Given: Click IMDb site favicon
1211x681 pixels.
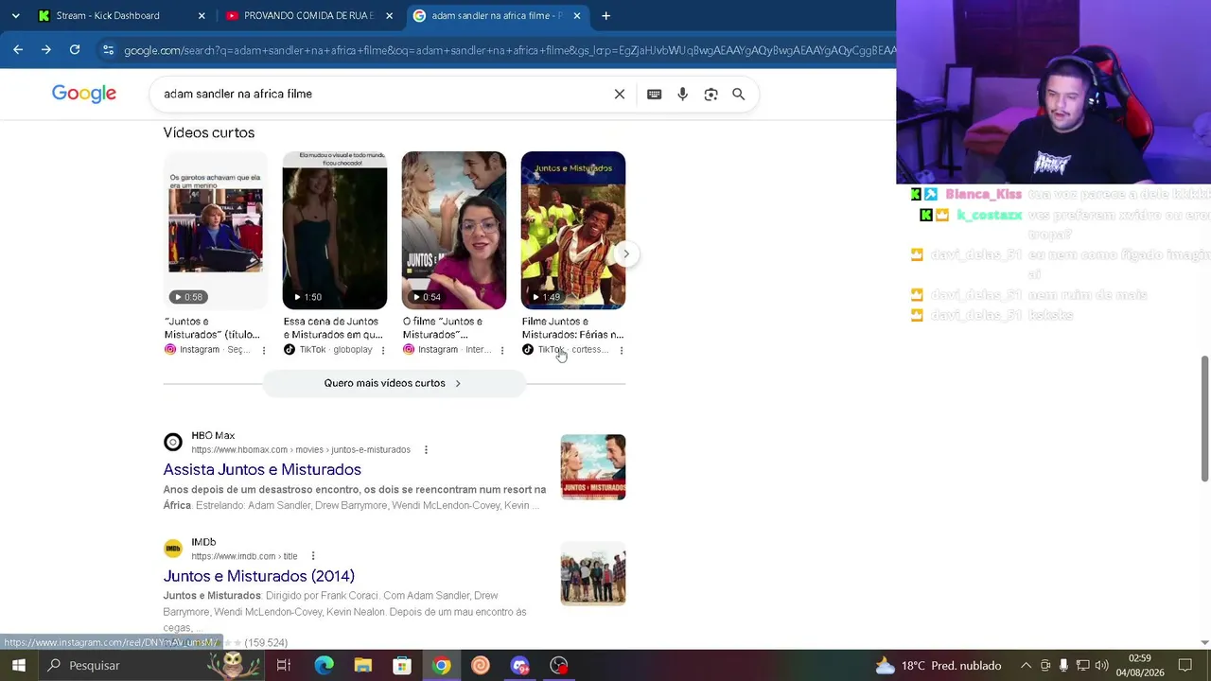Looking at the screenshot, I should [173, 549].
